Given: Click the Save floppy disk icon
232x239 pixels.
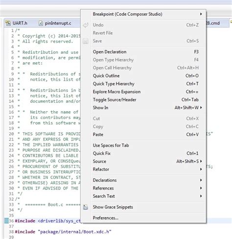Looking at the screenshot, I should coord(86,41).
